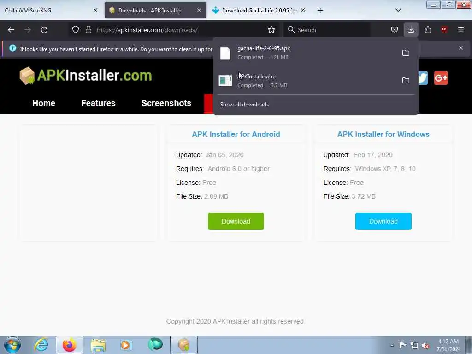
Task: Open site security padlock info
Action: click(x=88, y=29)
